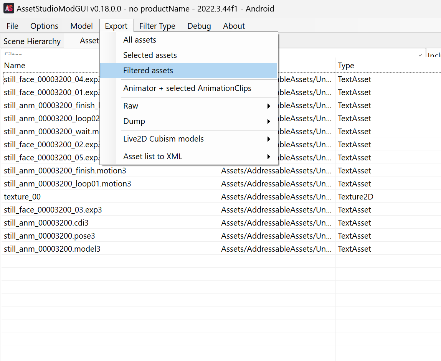This screenshot has height=361, width=441.
Task: Switch to the Asset list tab
Action: (89, 41)
